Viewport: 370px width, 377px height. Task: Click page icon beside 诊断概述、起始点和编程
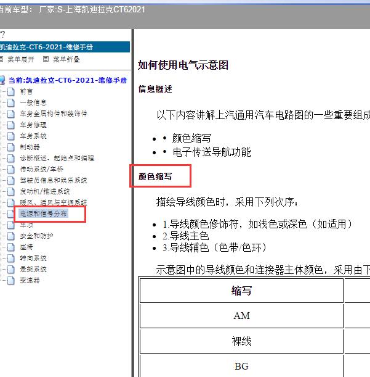point(11,158)
